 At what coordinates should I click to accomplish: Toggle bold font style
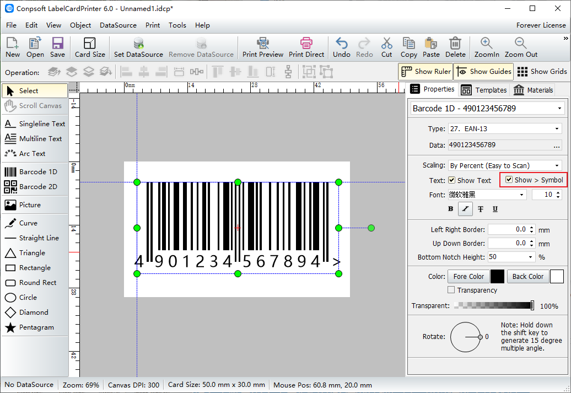tap(450, 209)
